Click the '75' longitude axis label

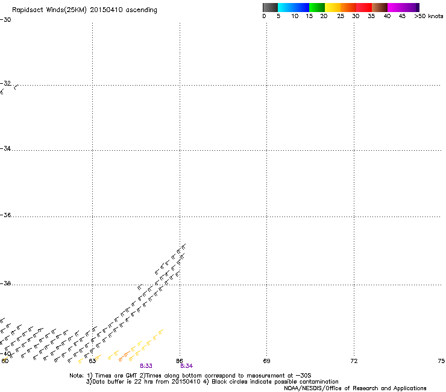point(441,361)
